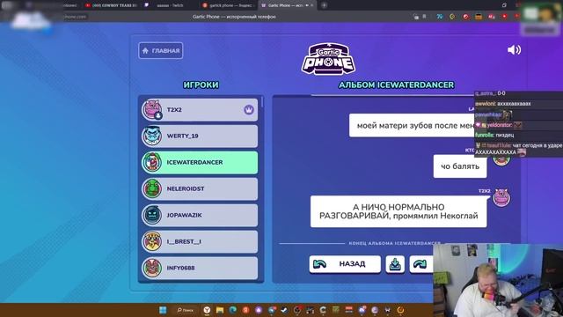The width and height of the screenshot is (563, 317).
Task: Click the message 'А НИЧО НОРМАЛЬНО РАЗГОВАРИВАЙ'
Action: (398, 211)
